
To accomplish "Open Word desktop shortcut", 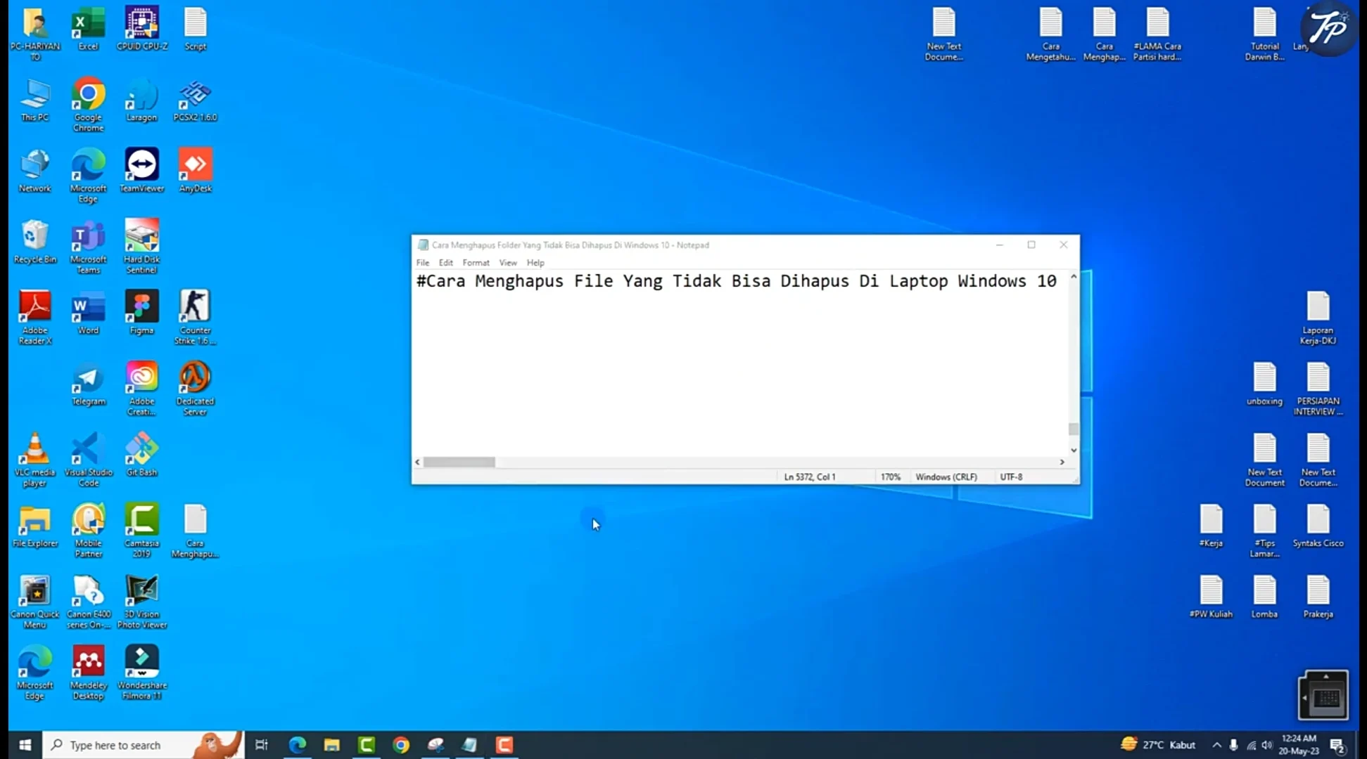I will coord(88,313).
